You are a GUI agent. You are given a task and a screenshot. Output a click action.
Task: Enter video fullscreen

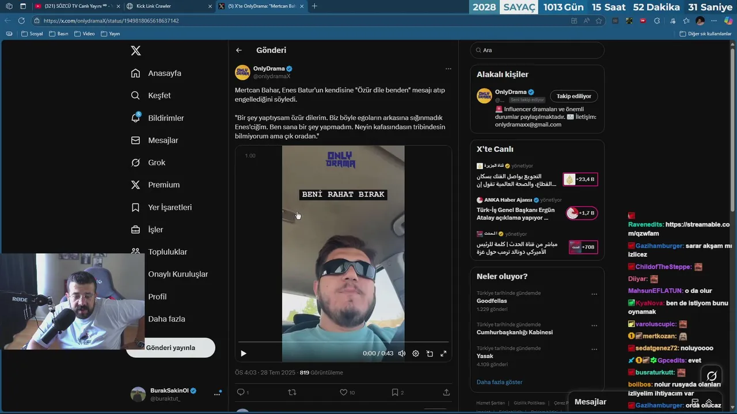click(x=443, y=354)
